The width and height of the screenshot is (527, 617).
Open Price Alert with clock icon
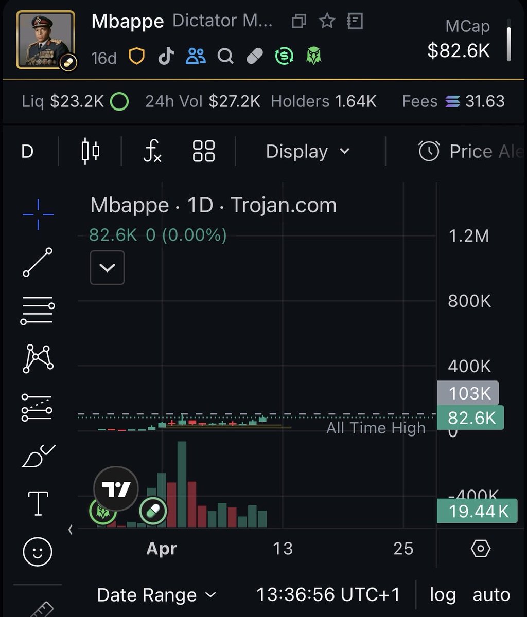point(471,152)
